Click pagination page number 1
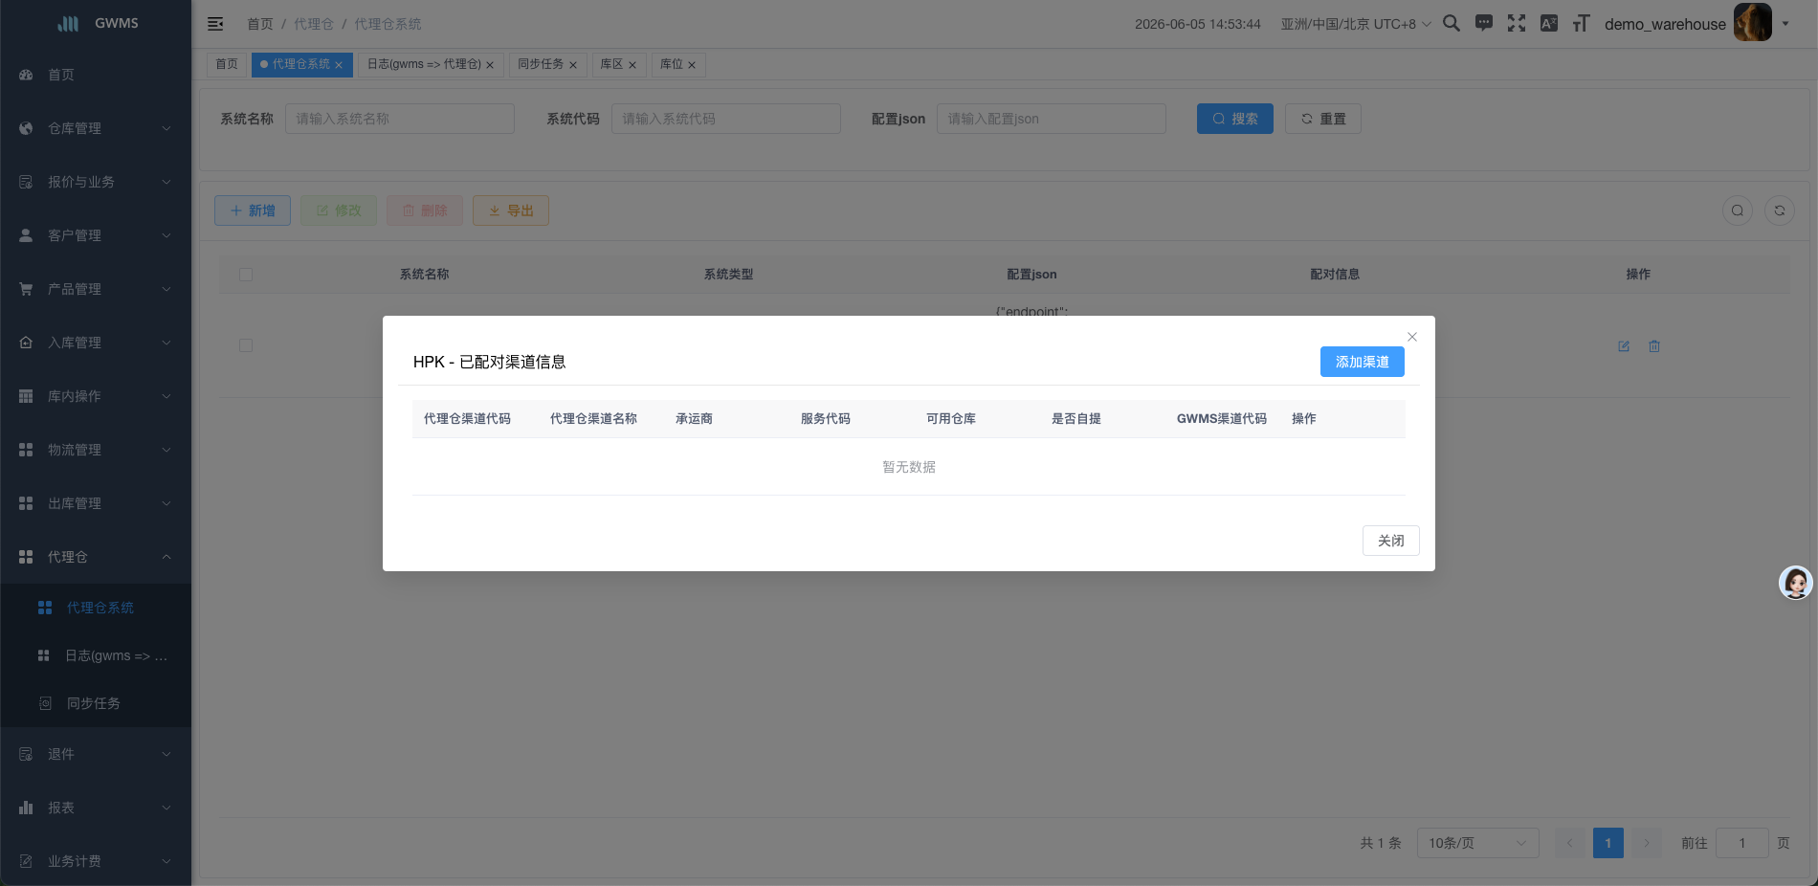 pos(1608,843)
